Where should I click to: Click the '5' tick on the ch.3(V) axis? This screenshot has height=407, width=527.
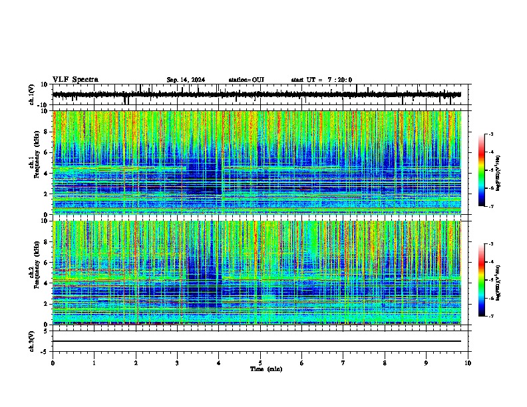point(47,331)
